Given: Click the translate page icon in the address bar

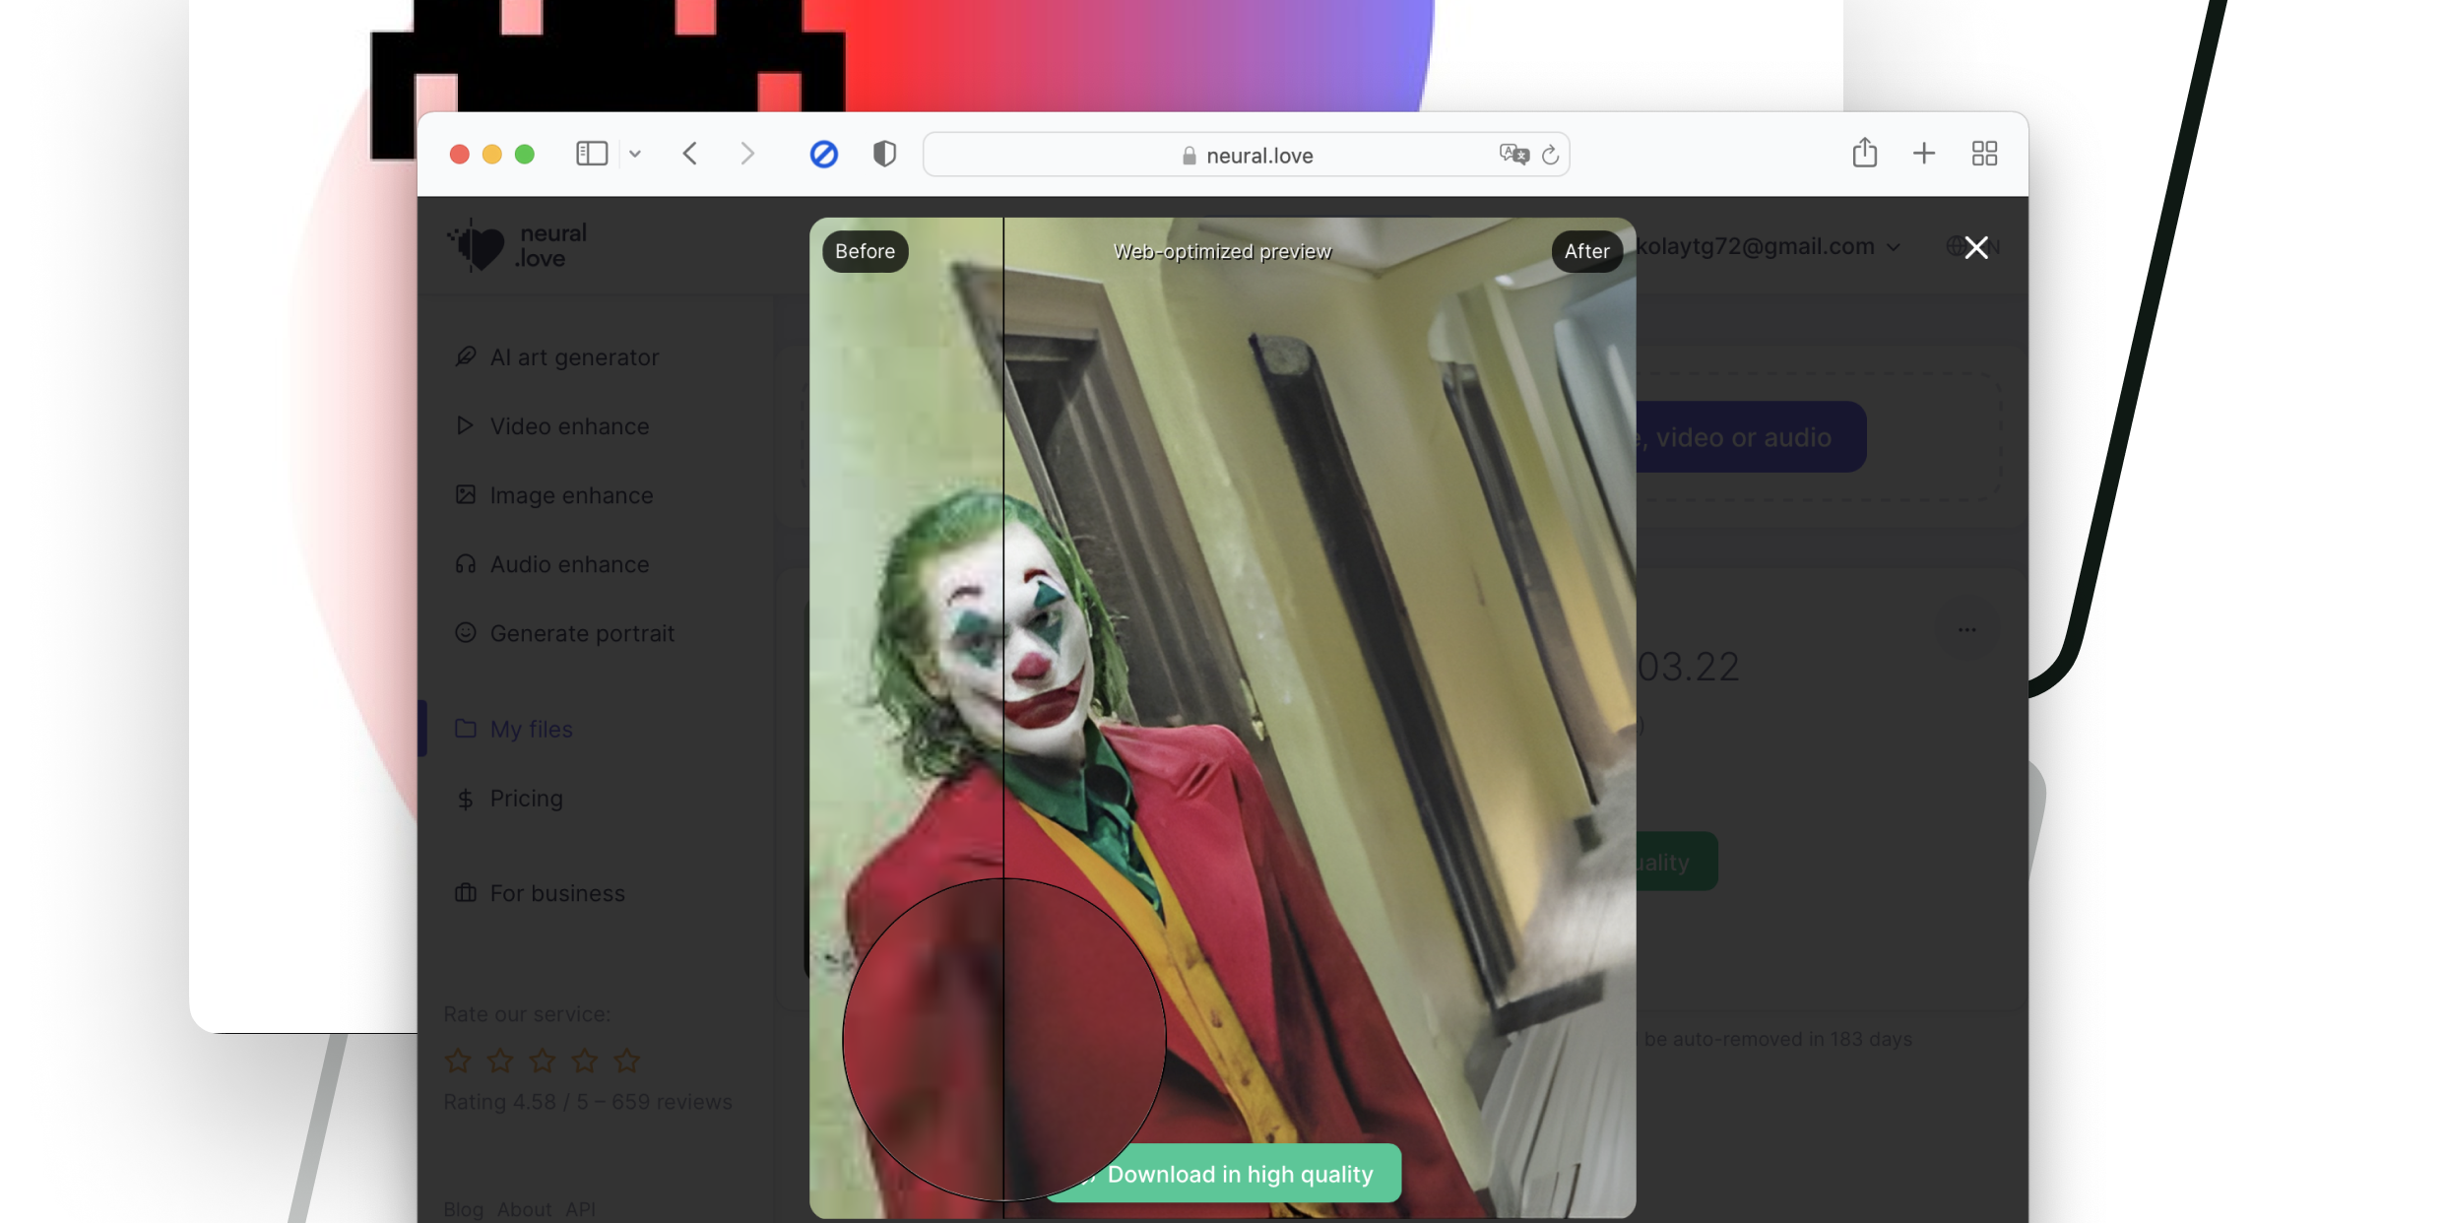Looking at the screenshot, I should [1513, 154].
